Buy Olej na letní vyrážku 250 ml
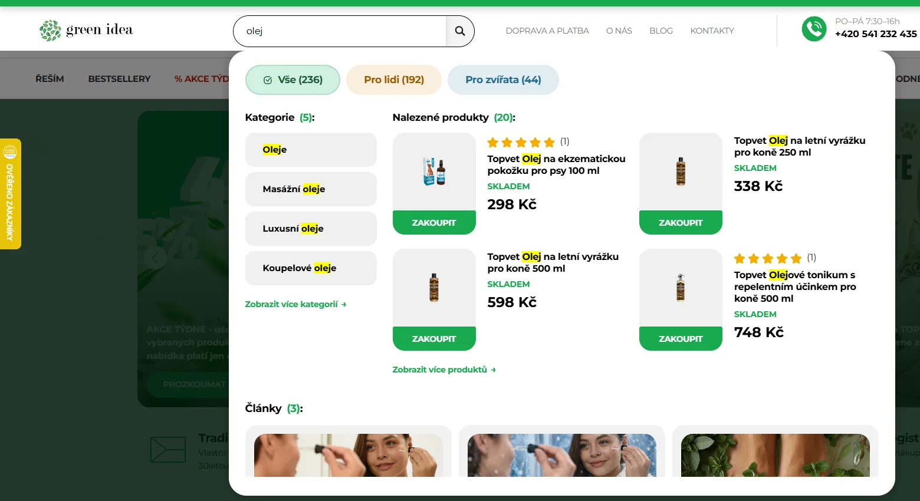Viewport: 920px width, 501px height. (681, 223)
